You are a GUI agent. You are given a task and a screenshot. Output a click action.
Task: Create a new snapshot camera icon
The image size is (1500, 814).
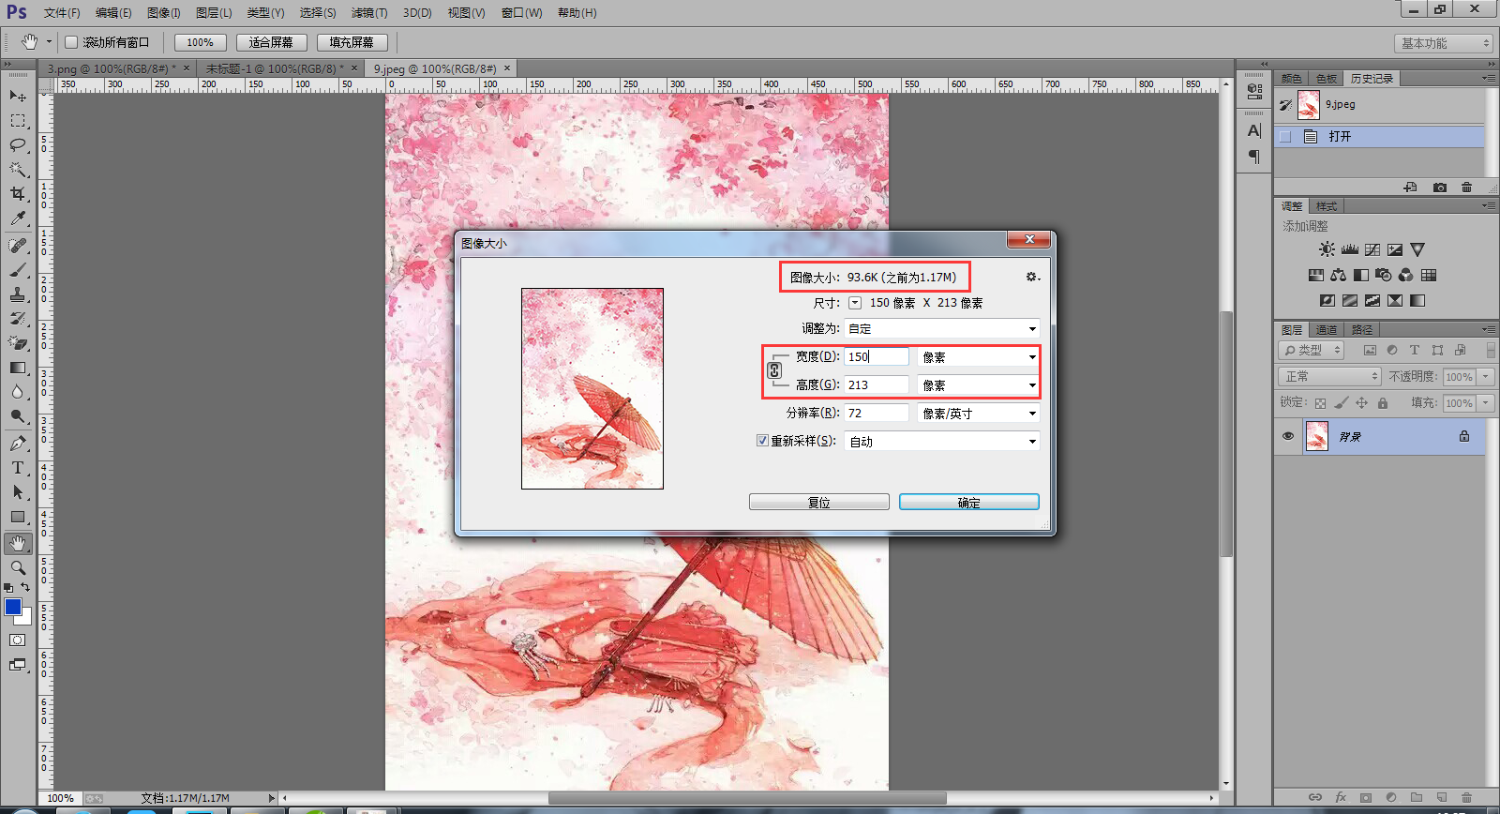1440,188
